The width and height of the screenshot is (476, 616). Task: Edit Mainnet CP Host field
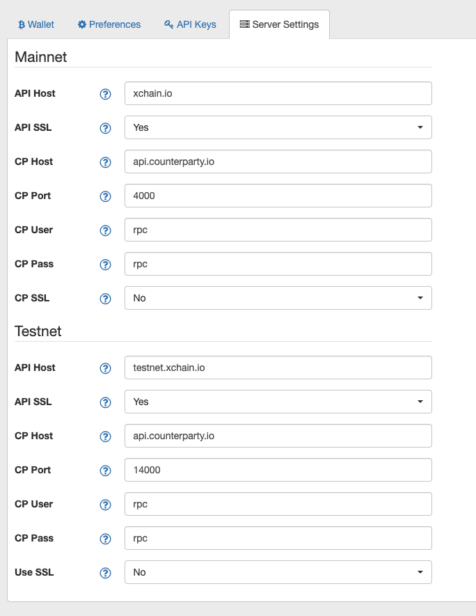[x=278, y=161]
